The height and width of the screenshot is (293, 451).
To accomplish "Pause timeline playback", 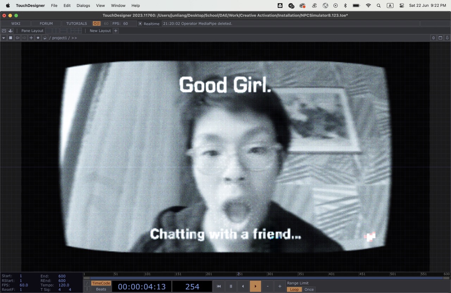I will pos(231,286).
